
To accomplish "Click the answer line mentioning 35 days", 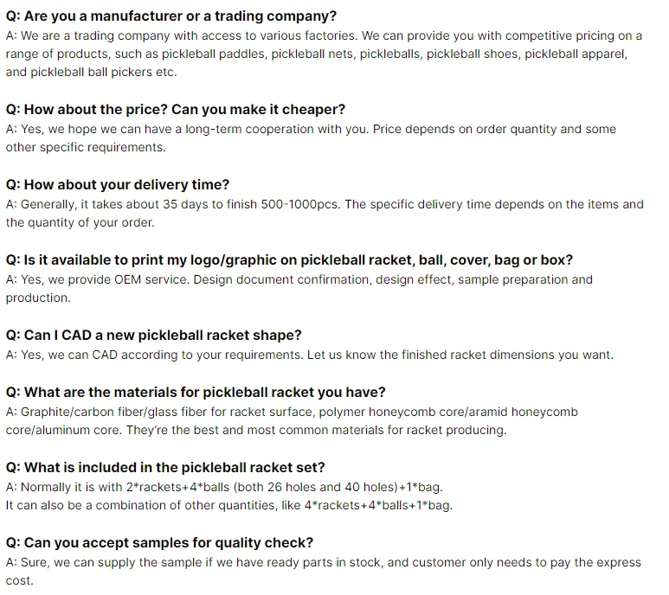I will pyautogui.click(x=325, y=204).
